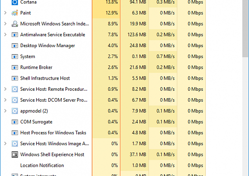Click the Windows Shell Experience Host icon
Screen dimensions: 249x176
15,154
